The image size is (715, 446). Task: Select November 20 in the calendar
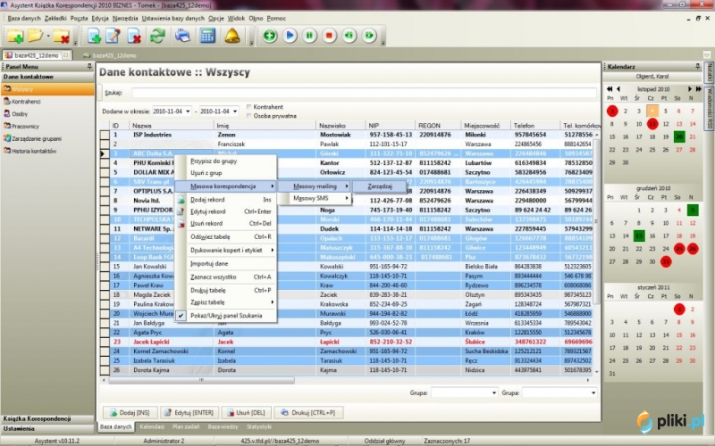click(679, 136)
